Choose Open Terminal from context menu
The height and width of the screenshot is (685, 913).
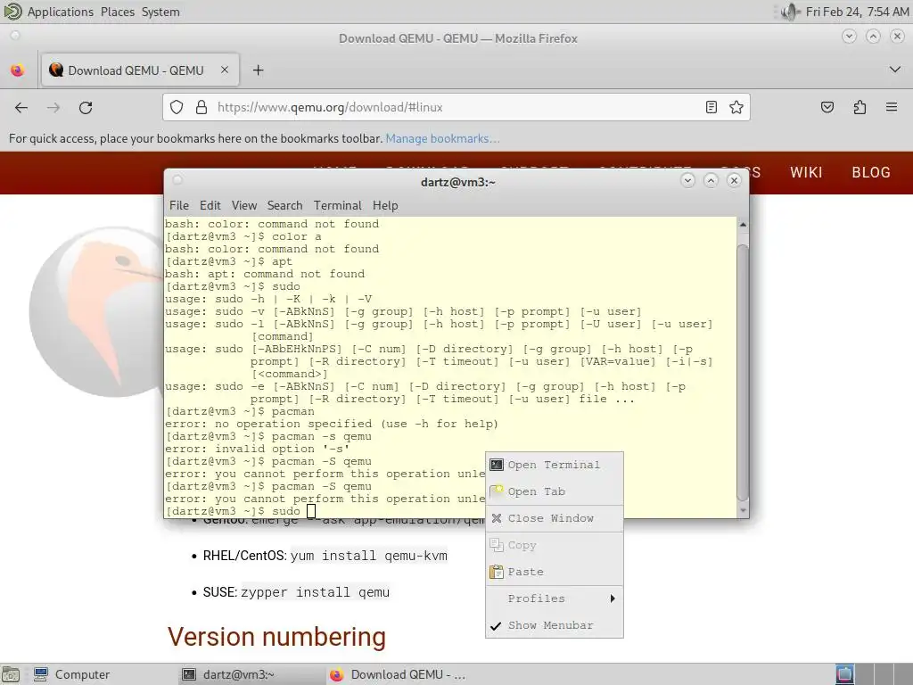coord(555,465)
